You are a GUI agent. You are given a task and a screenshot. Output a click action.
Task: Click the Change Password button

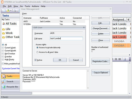click(x=101, y=29)
